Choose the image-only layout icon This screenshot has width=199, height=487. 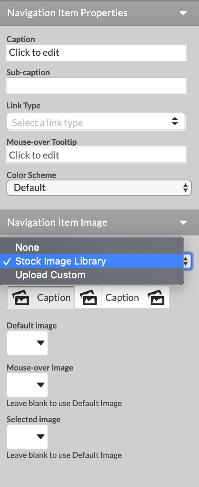(x=88, y=298)
